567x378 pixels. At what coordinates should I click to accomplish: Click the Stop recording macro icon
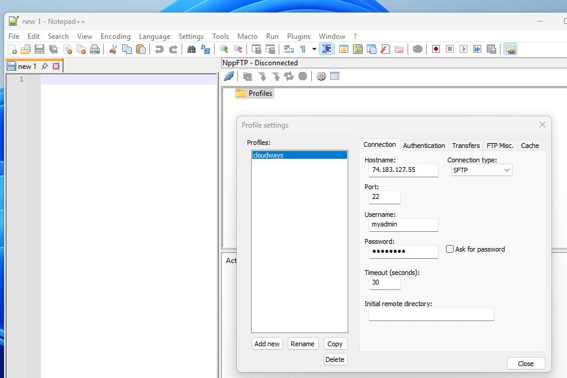pos(450,49)
